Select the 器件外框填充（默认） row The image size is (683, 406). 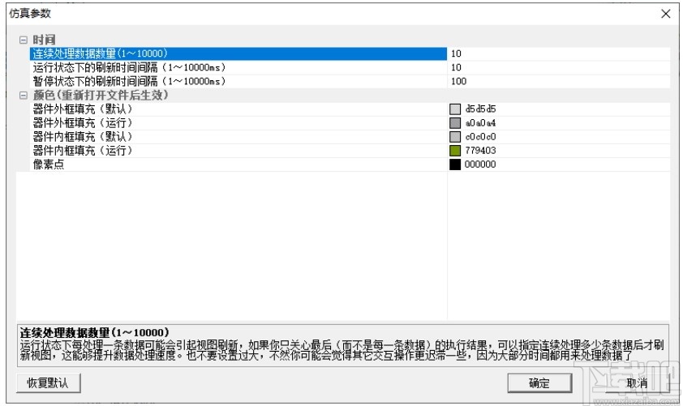click(x=238, y=109)
